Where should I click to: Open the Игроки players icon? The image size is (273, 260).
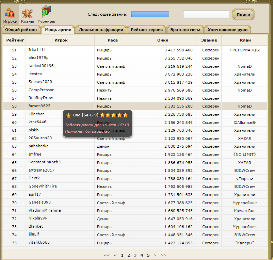tap(10, 15)
